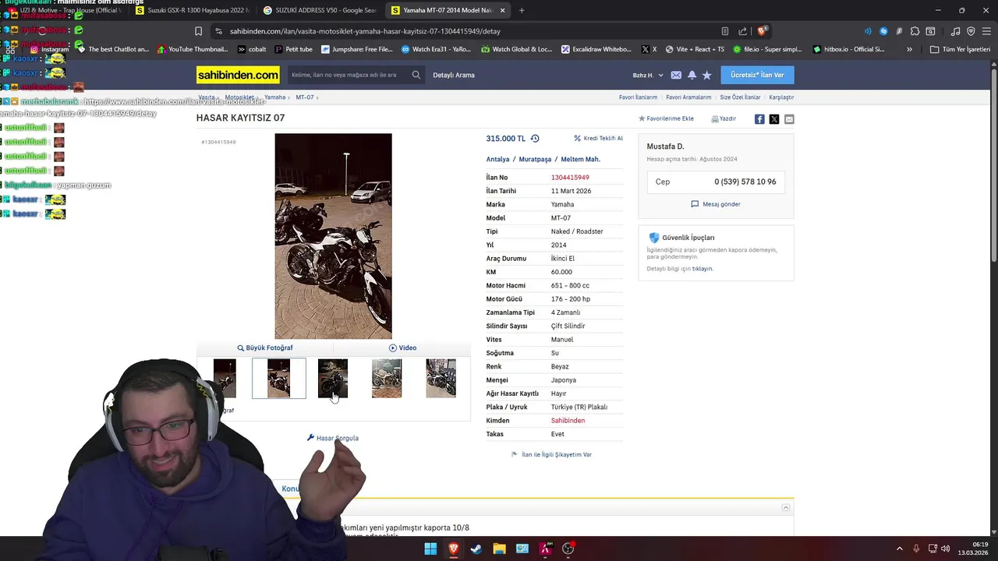
Task: Click price history clock icon
Action: [x=535, y=139]
